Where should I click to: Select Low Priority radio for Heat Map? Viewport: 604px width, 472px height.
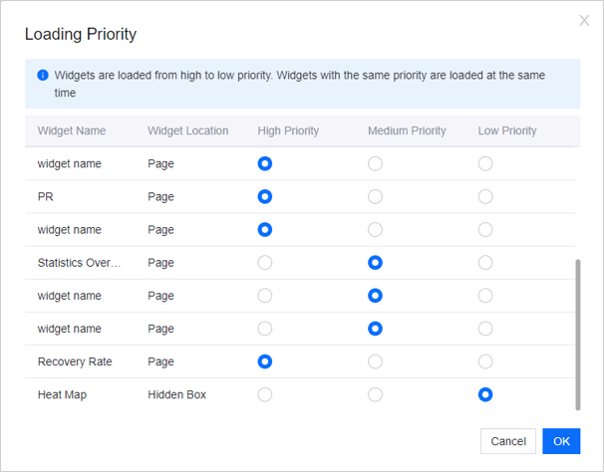[x=485, y=394]
